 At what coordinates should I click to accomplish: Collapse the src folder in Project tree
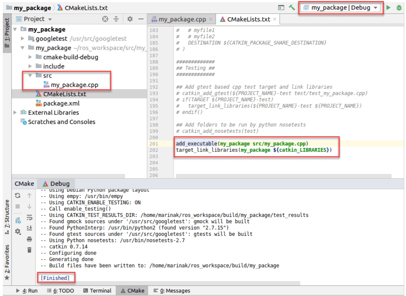point(31,75)
